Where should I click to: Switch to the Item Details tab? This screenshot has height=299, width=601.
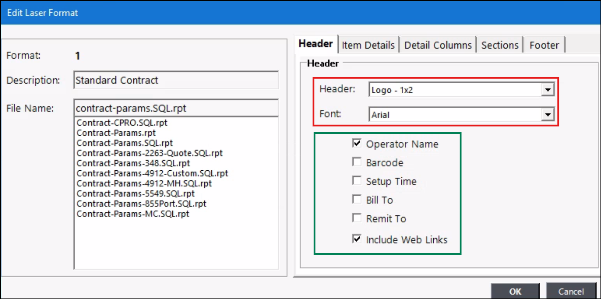368,45
